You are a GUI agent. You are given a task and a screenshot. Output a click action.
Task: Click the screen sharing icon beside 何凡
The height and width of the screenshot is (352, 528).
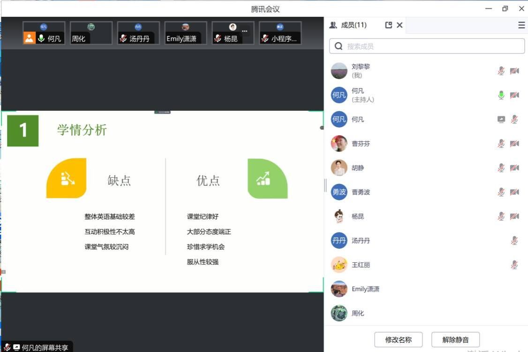(x=501, y=120)
